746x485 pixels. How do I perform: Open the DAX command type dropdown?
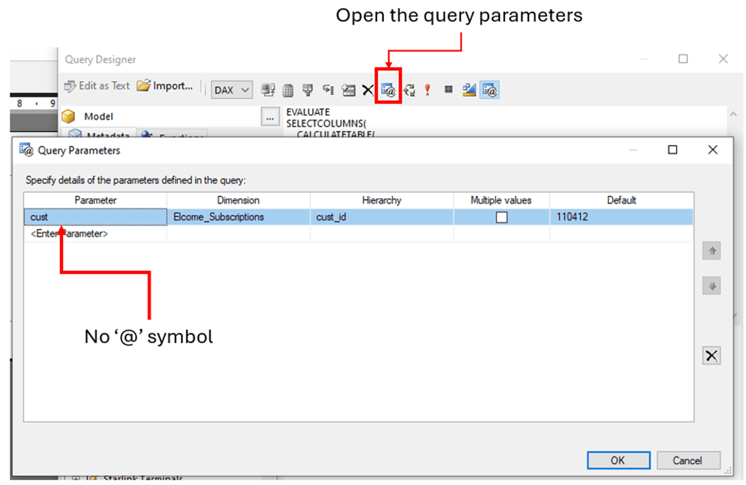click(232, 90)
